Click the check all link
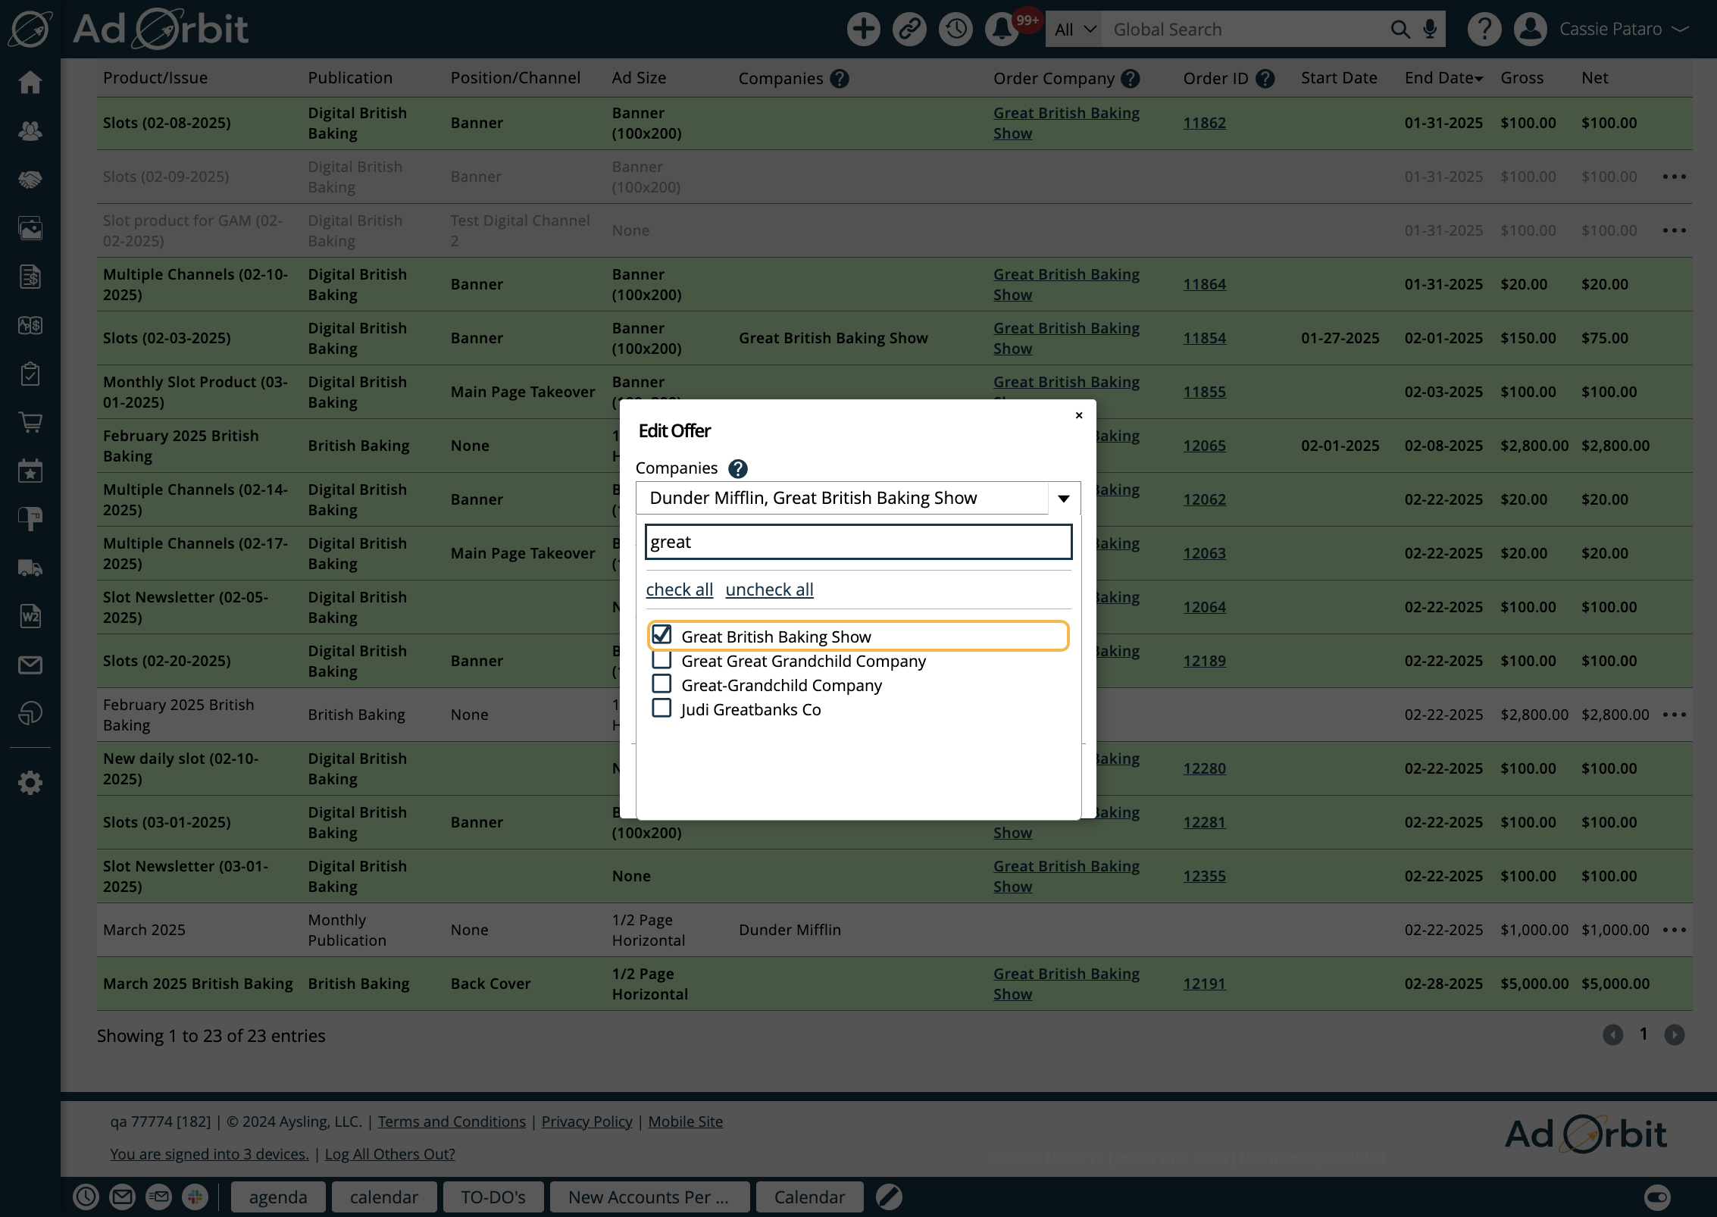Image resolution: width=1717 pixels, height=1217 pixels. (x=679, y=590)
